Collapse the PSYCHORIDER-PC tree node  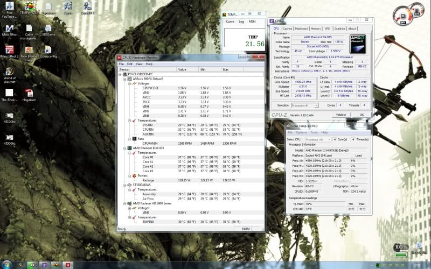click(x=120, y=74)
